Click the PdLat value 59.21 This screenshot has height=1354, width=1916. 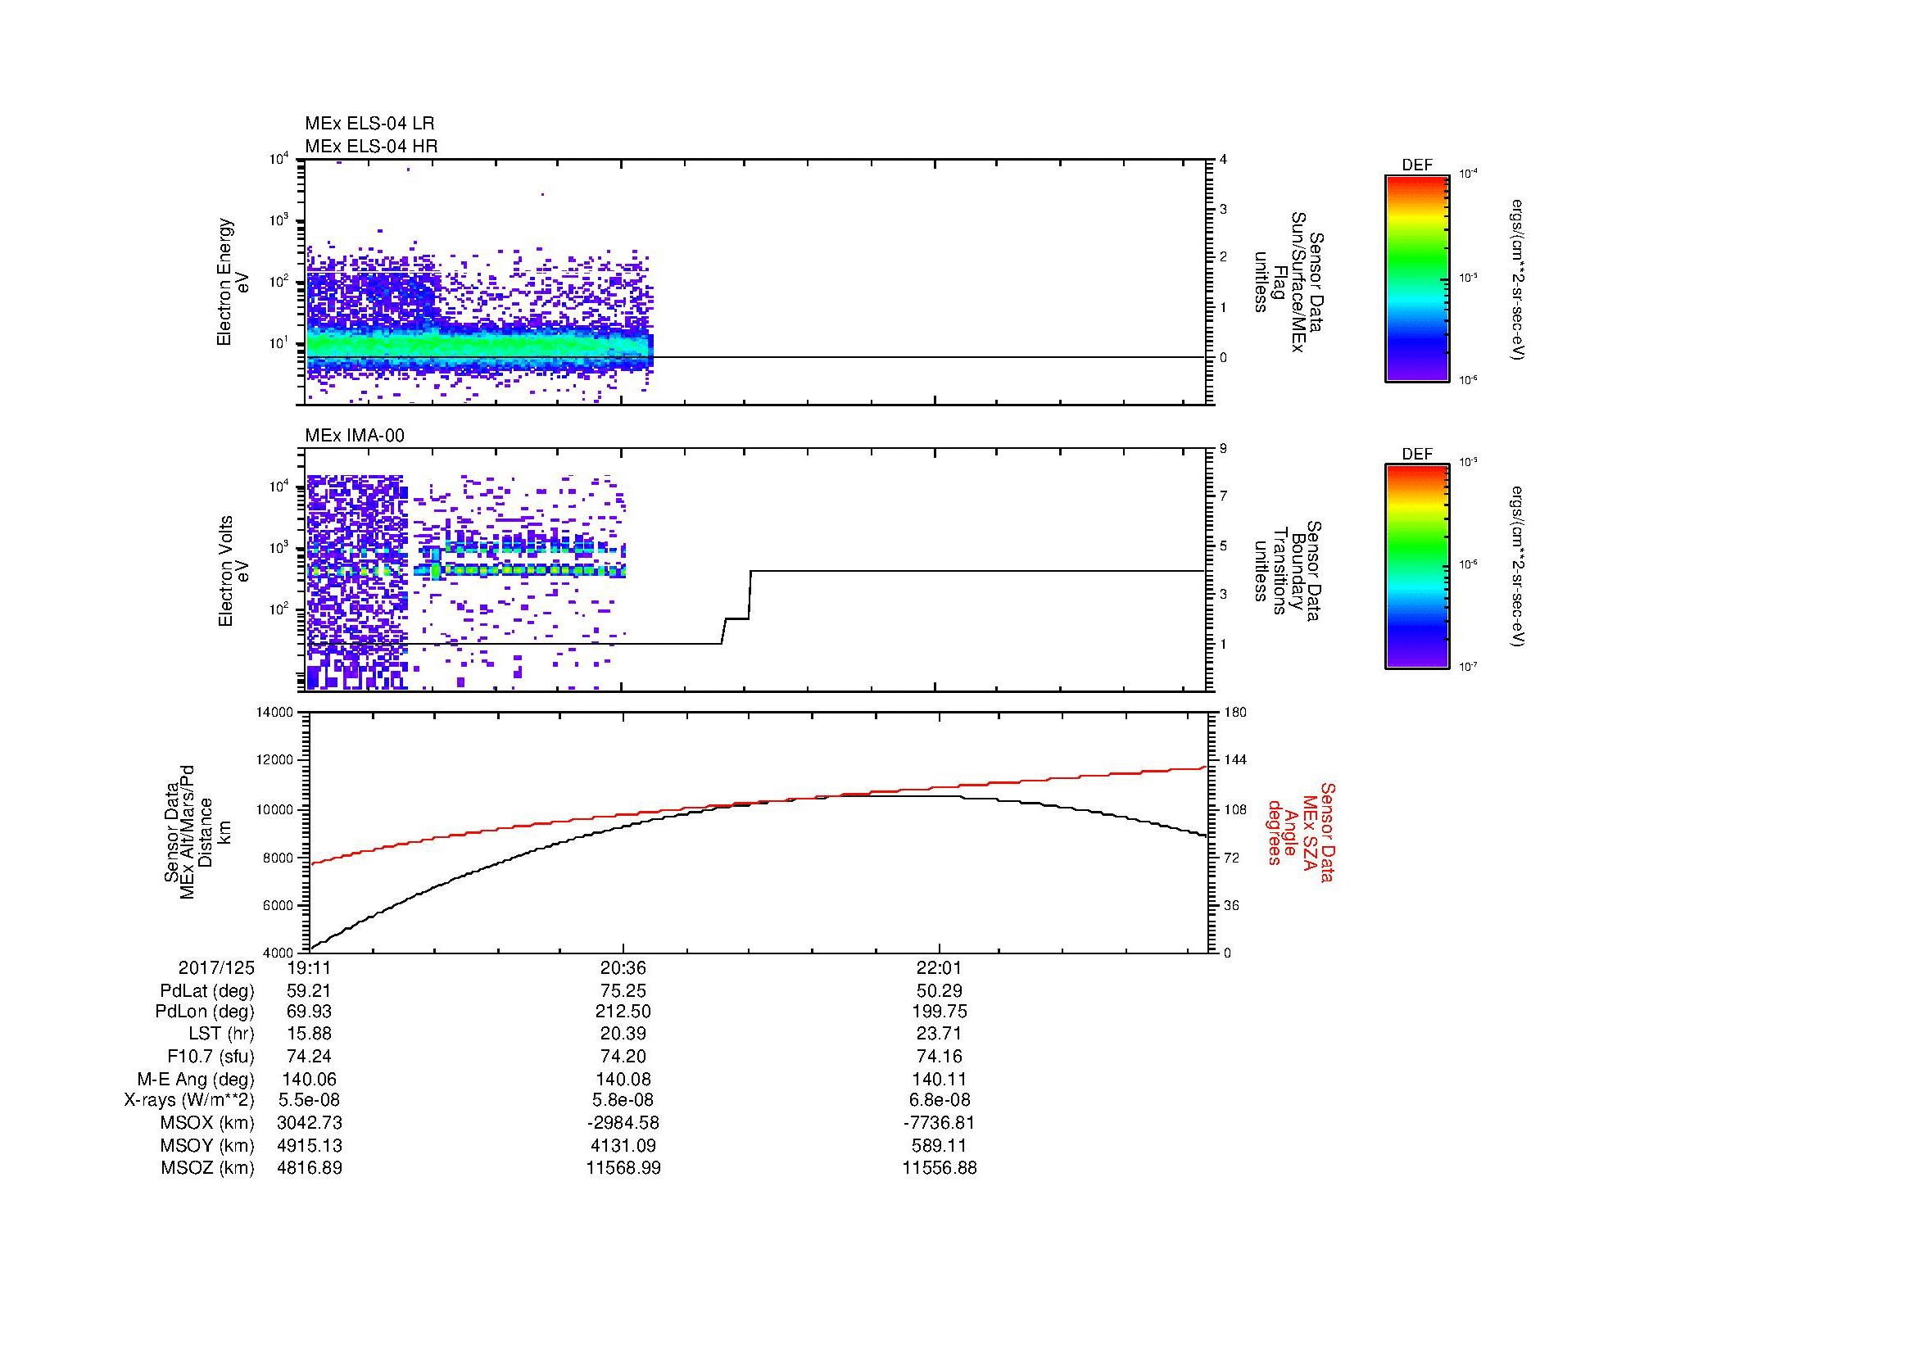tap(310, 991)
